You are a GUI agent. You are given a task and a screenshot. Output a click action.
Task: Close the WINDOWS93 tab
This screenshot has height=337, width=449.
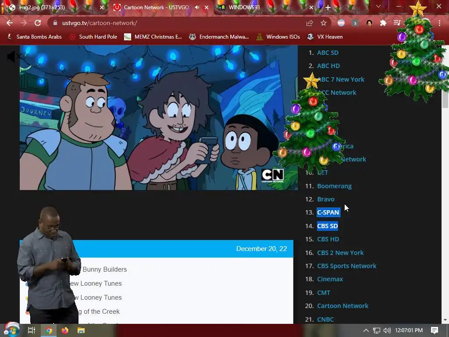[x=311, y=8]
